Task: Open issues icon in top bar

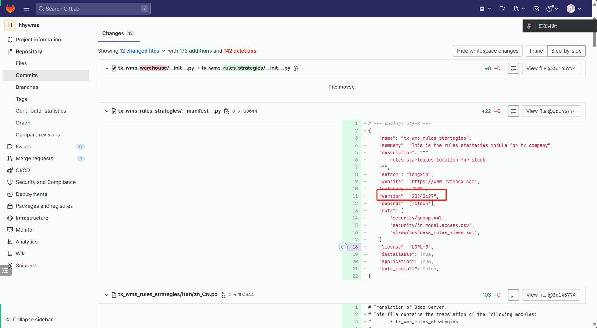Action: [x=502, y=9]
